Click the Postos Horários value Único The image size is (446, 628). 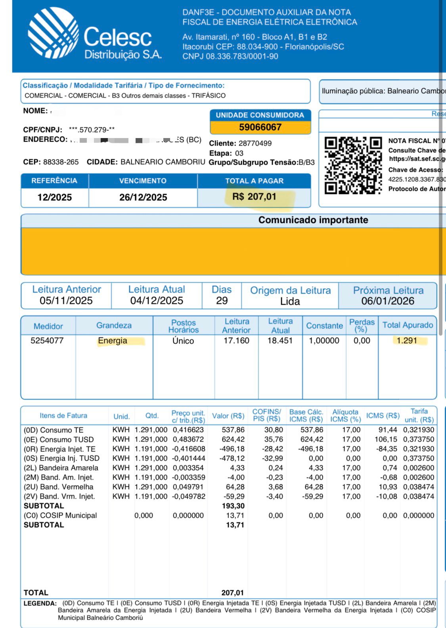tap(183, 340)
